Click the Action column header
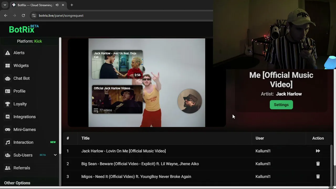Image resolution: width=336 pixels, height=189 pixels. coord(318,138)
